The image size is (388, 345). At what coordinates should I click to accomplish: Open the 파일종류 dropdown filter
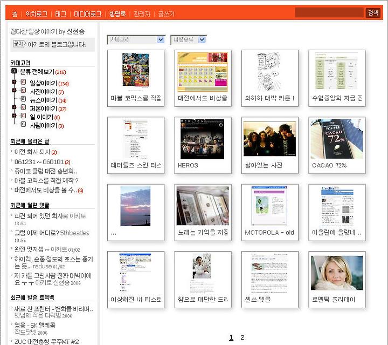pyautogui.click(x=189, y=39)
